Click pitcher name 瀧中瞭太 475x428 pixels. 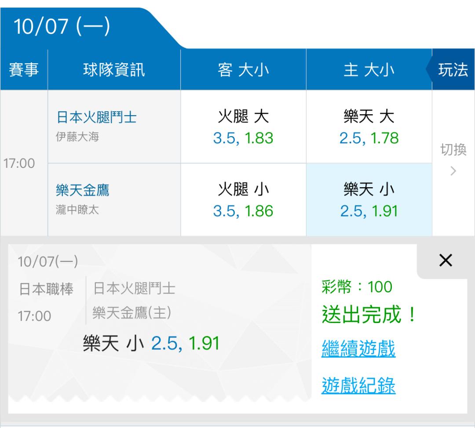(77, 210)
